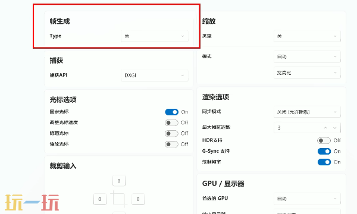Click the 裁剪输入 section heading
357x214 pixels.
63,166
